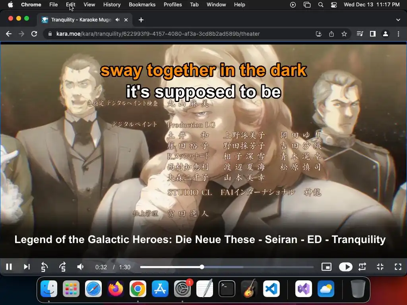Screen dimensions: 407x305
Task: Click the 0:32 elapsed time readout
Action: pyautogui.click(x=101, y=267)
